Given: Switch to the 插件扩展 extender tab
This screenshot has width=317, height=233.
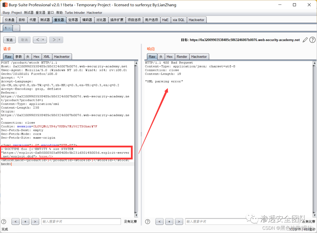Looking at the screenshot, I should click(x=117, y=20).
